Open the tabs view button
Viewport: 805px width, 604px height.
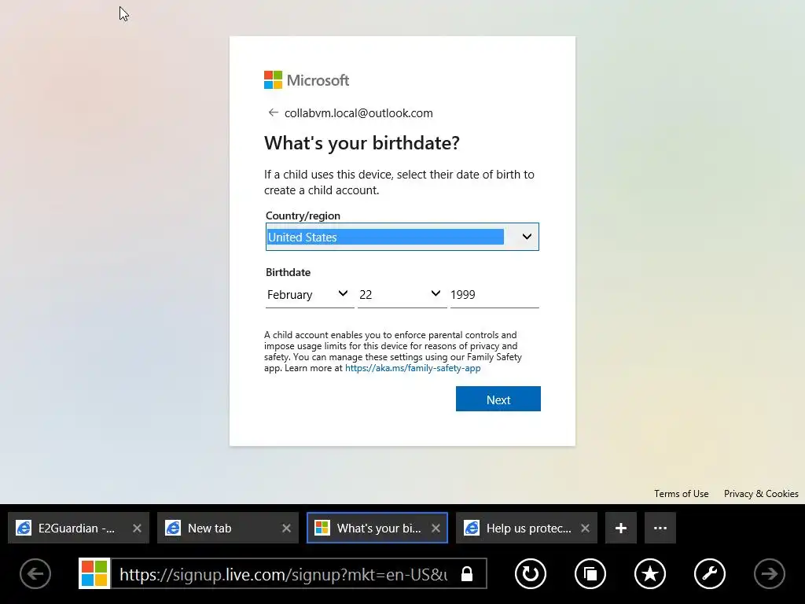click(x=590, y=573)
